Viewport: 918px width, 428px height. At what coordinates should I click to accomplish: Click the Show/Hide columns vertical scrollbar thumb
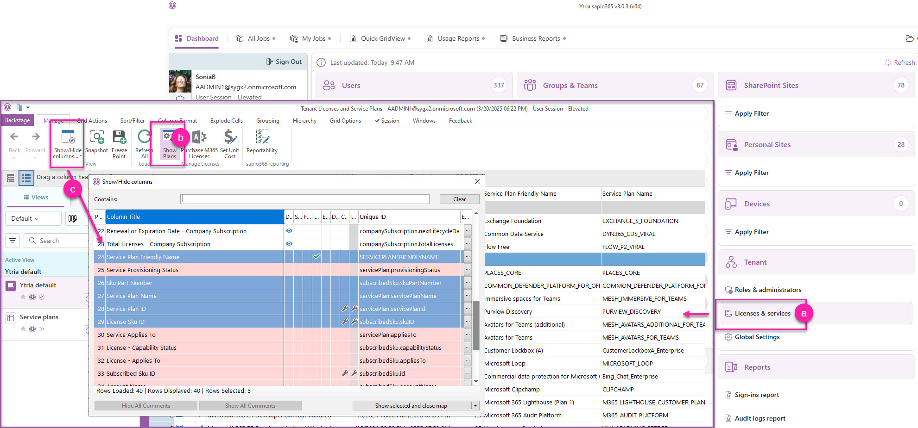tap(476, 325)
